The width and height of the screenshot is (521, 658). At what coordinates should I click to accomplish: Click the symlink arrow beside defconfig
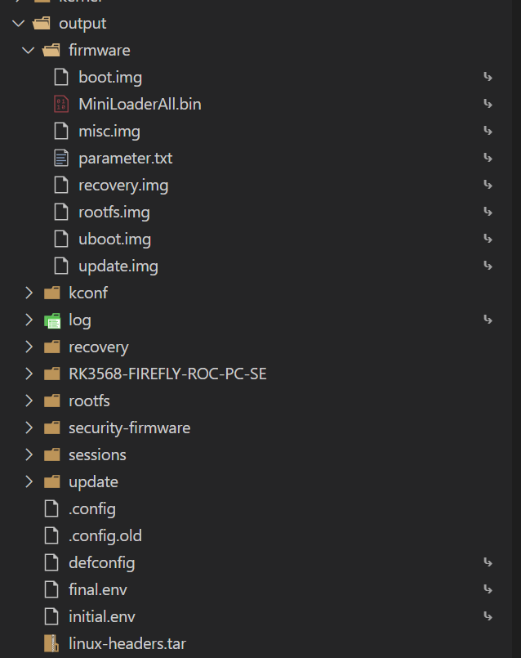point(488,562)
